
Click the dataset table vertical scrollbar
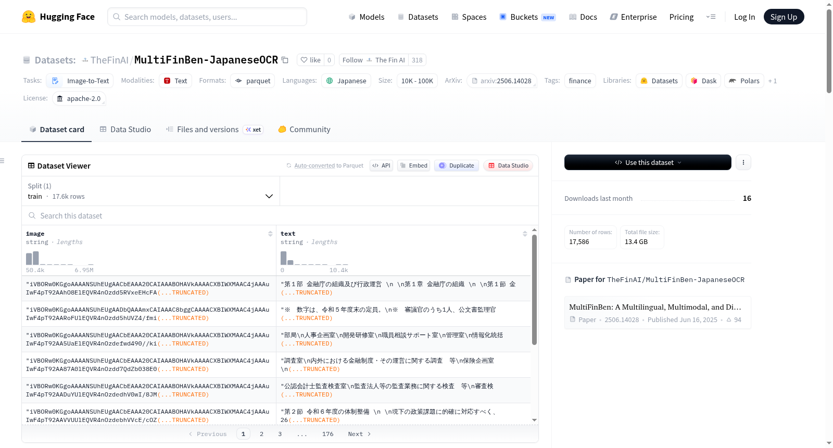(x=534, y=289)
